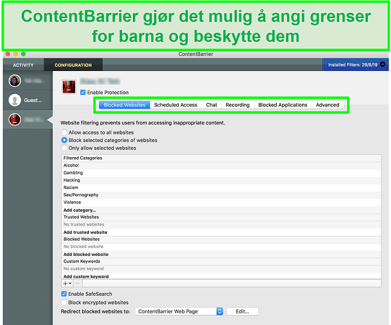391x325 pixels.
Task: Zoom the ContentBarrier window with green button
Action: point(23,54)
